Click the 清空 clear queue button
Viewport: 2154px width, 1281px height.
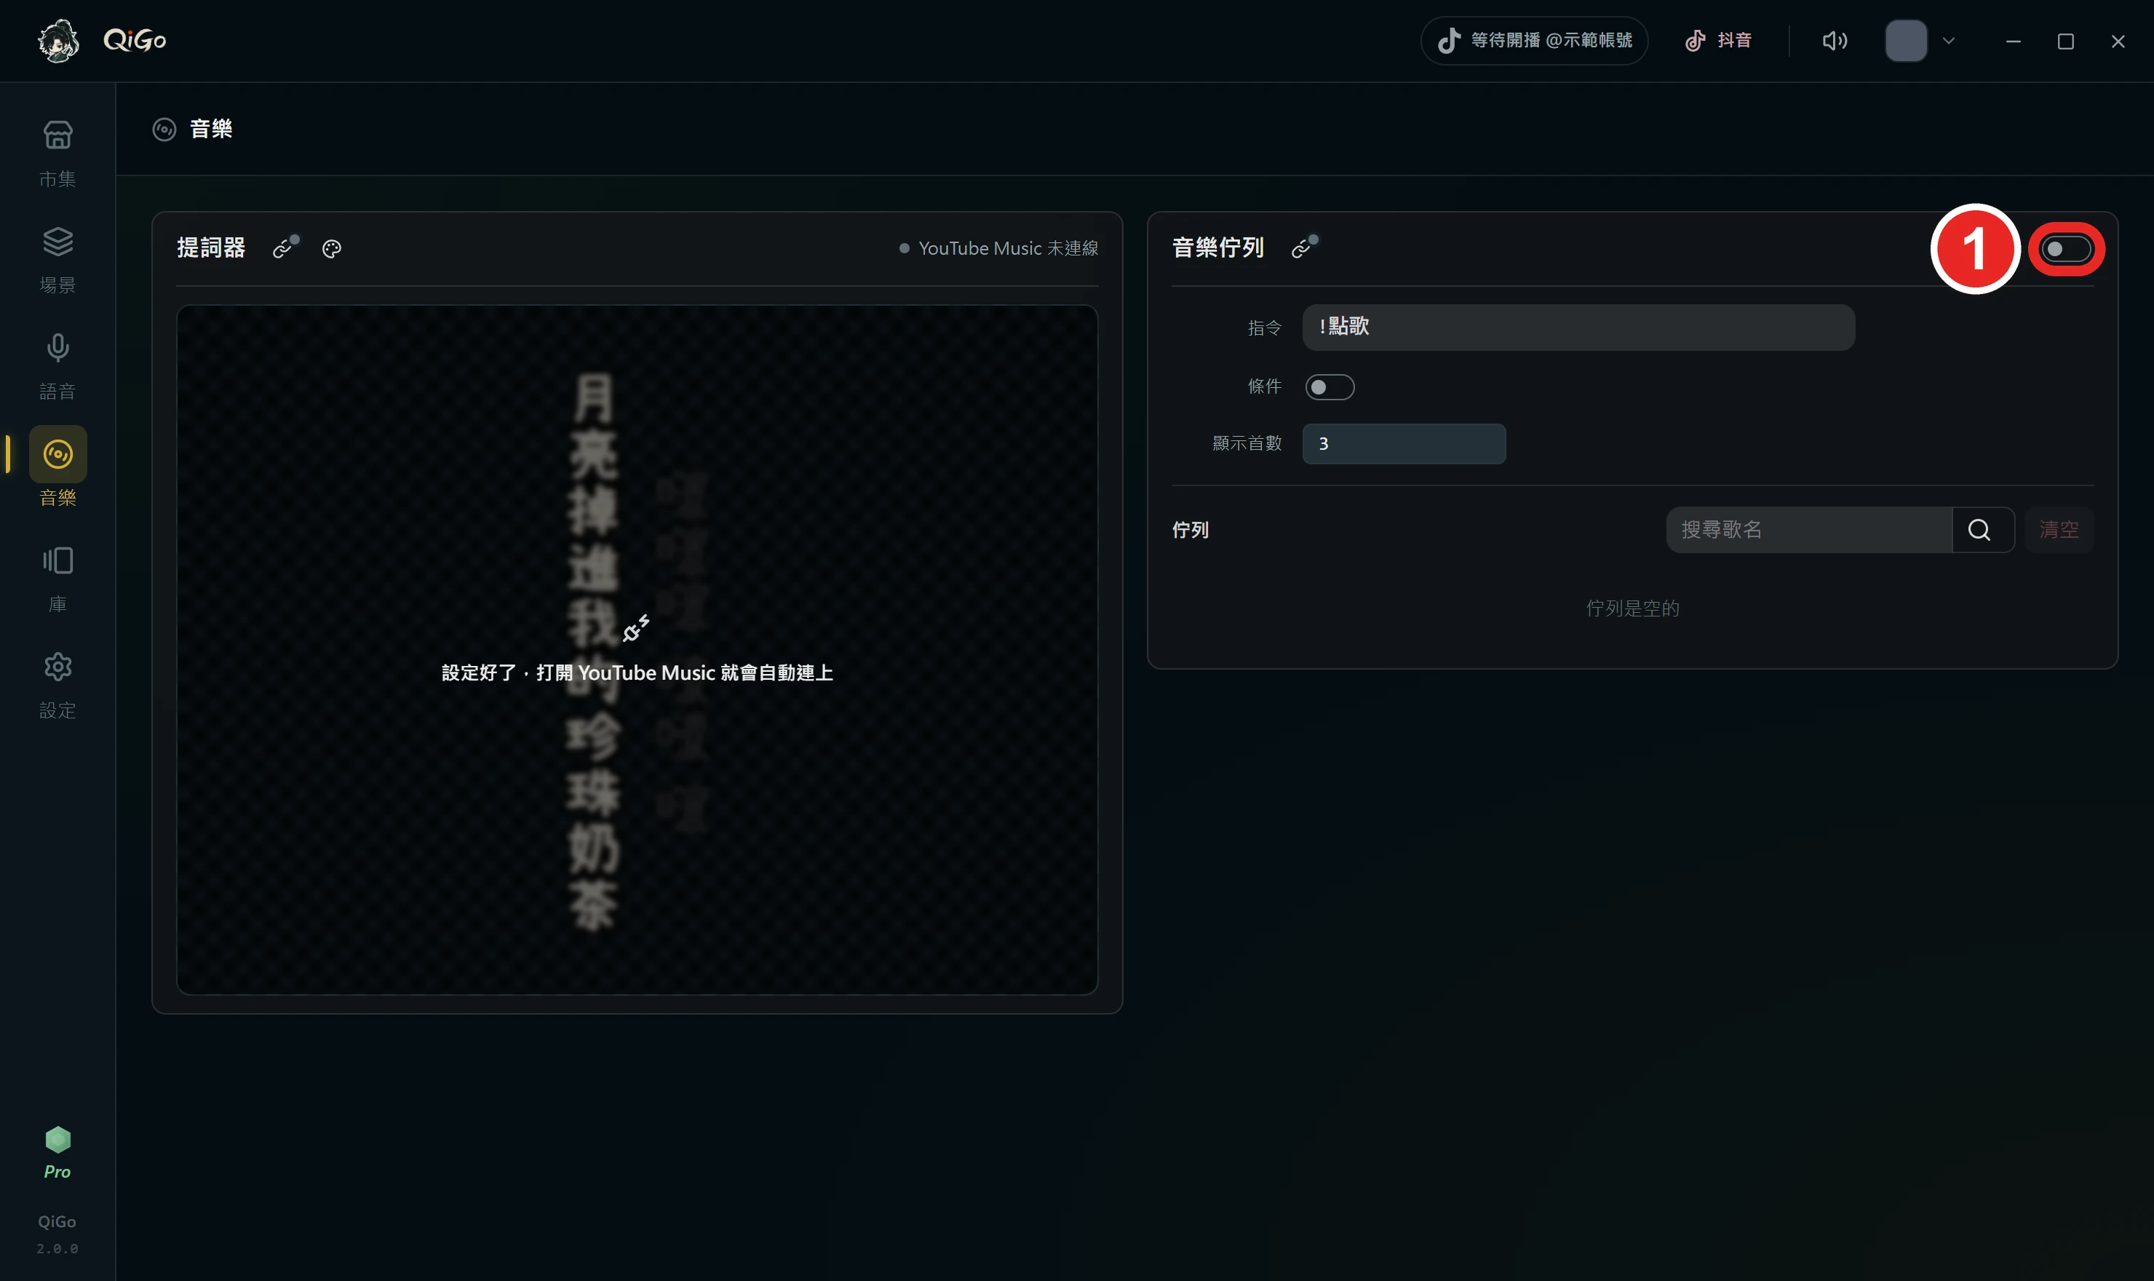point(2059,529)
